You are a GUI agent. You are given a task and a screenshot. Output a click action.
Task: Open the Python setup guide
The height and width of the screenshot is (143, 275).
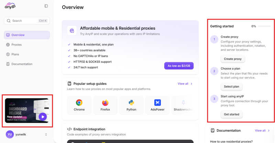click(x=131, y=105)
